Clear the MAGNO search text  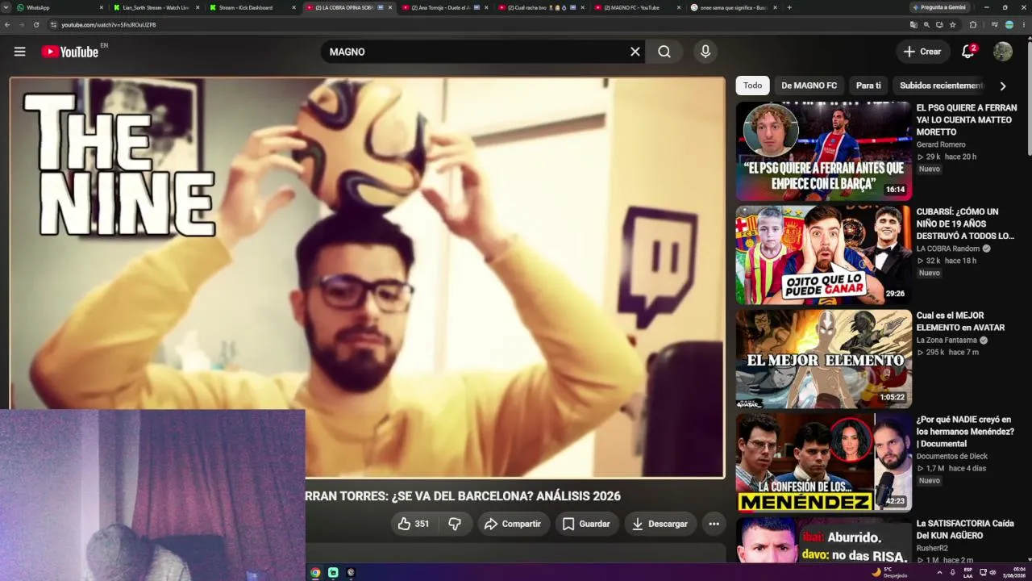635,52
